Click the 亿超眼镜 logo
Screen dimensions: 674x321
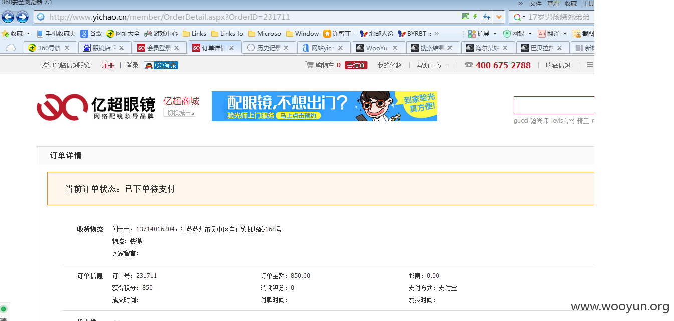pos(96,107)
